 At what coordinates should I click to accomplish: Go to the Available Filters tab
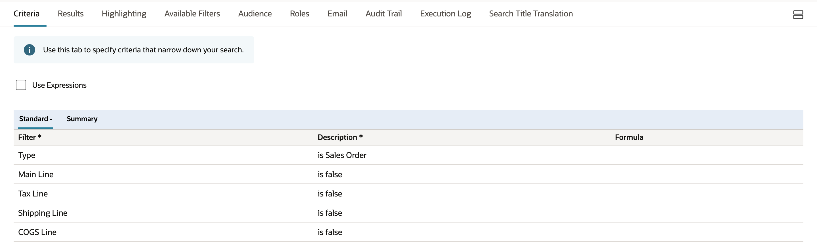[x=192, y=14]
